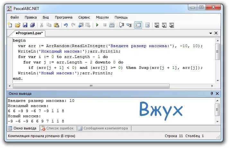
Task: Open the editor tab list dropdown arrow
Action: click(211, 33)
